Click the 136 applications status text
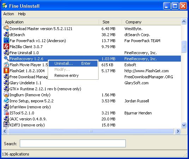Viewport: 189px width, 159px height. (16, 154)
